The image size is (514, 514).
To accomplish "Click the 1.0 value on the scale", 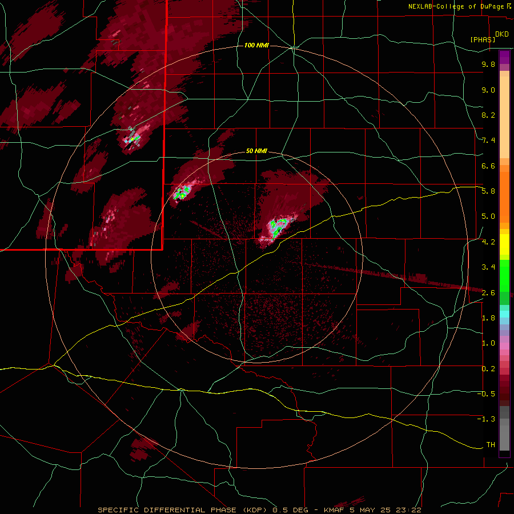I will tap(488, 343).
